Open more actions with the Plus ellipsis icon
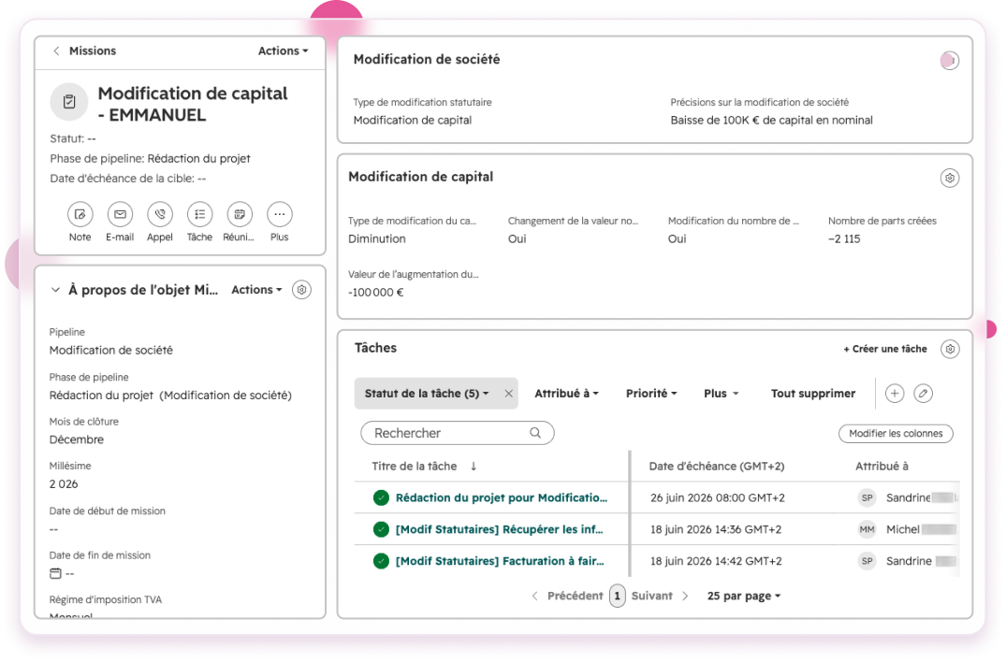 click(x=279, y=214)
